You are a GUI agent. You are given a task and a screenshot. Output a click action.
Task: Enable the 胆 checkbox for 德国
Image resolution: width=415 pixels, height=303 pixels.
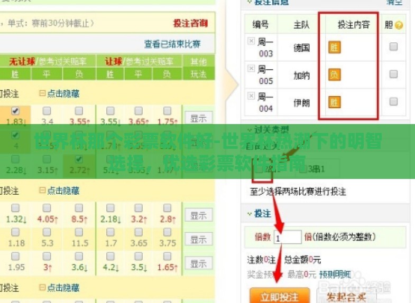(x=393, y=47)
